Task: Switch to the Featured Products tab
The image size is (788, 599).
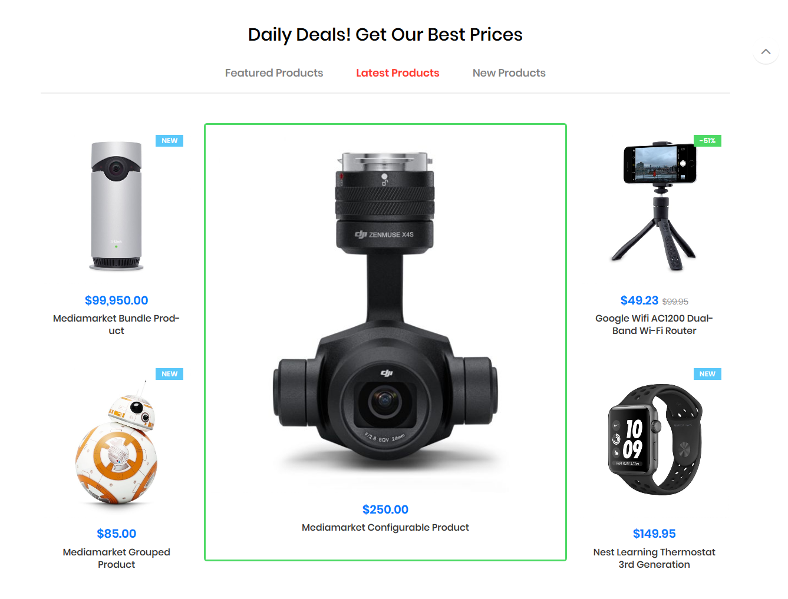Action: point(274,73)
